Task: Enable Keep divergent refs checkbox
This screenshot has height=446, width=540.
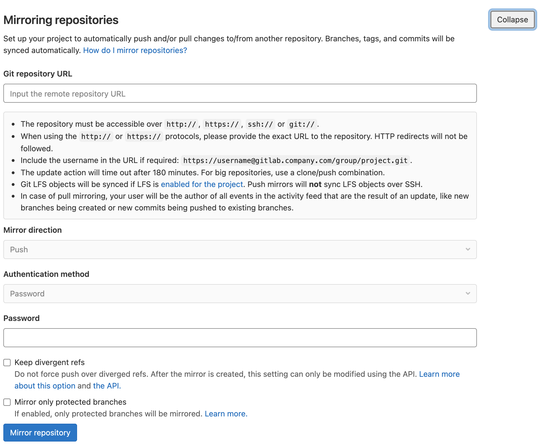Action: click(x=7, y=363)
